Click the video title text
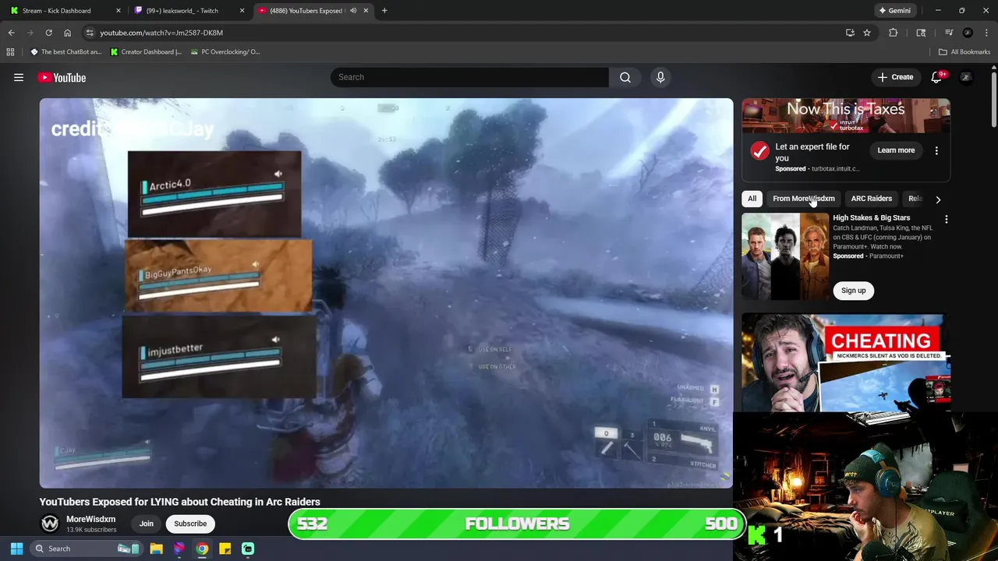 tap(179, 502)
